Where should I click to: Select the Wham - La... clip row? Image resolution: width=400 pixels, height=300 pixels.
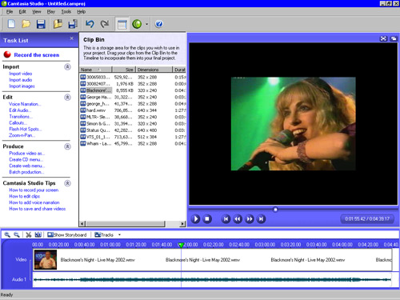(133, 144)
